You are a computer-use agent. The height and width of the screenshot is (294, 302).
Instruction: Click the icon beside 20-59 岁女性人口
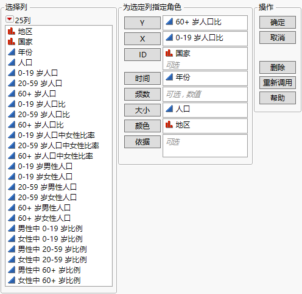coord(12,198)
